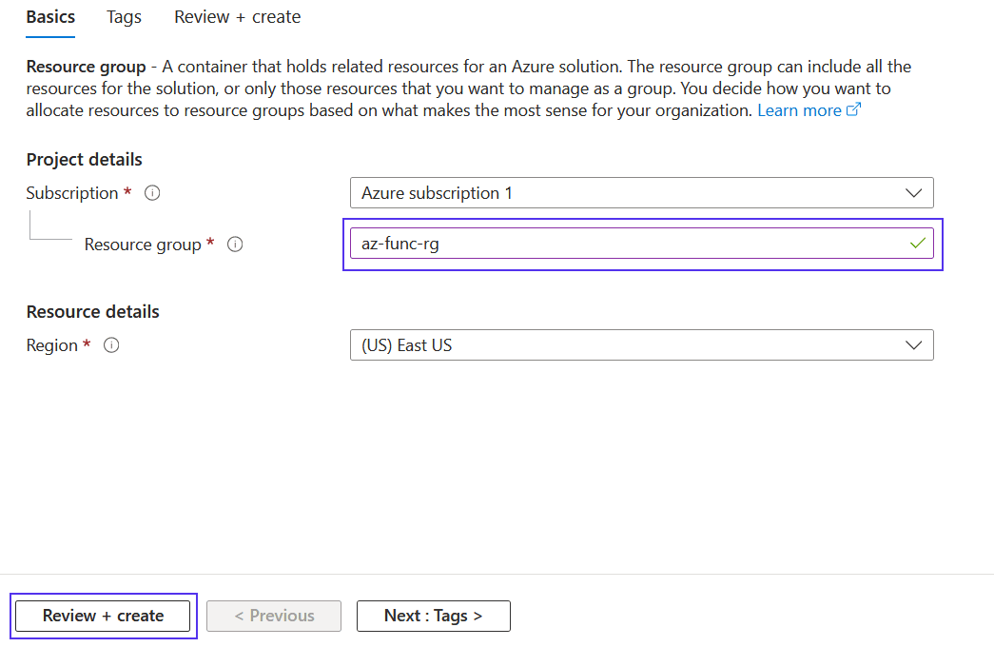Screen dimensions: 994x647
Task: Click the info icon beside Resource group
Action: (235, 244)
